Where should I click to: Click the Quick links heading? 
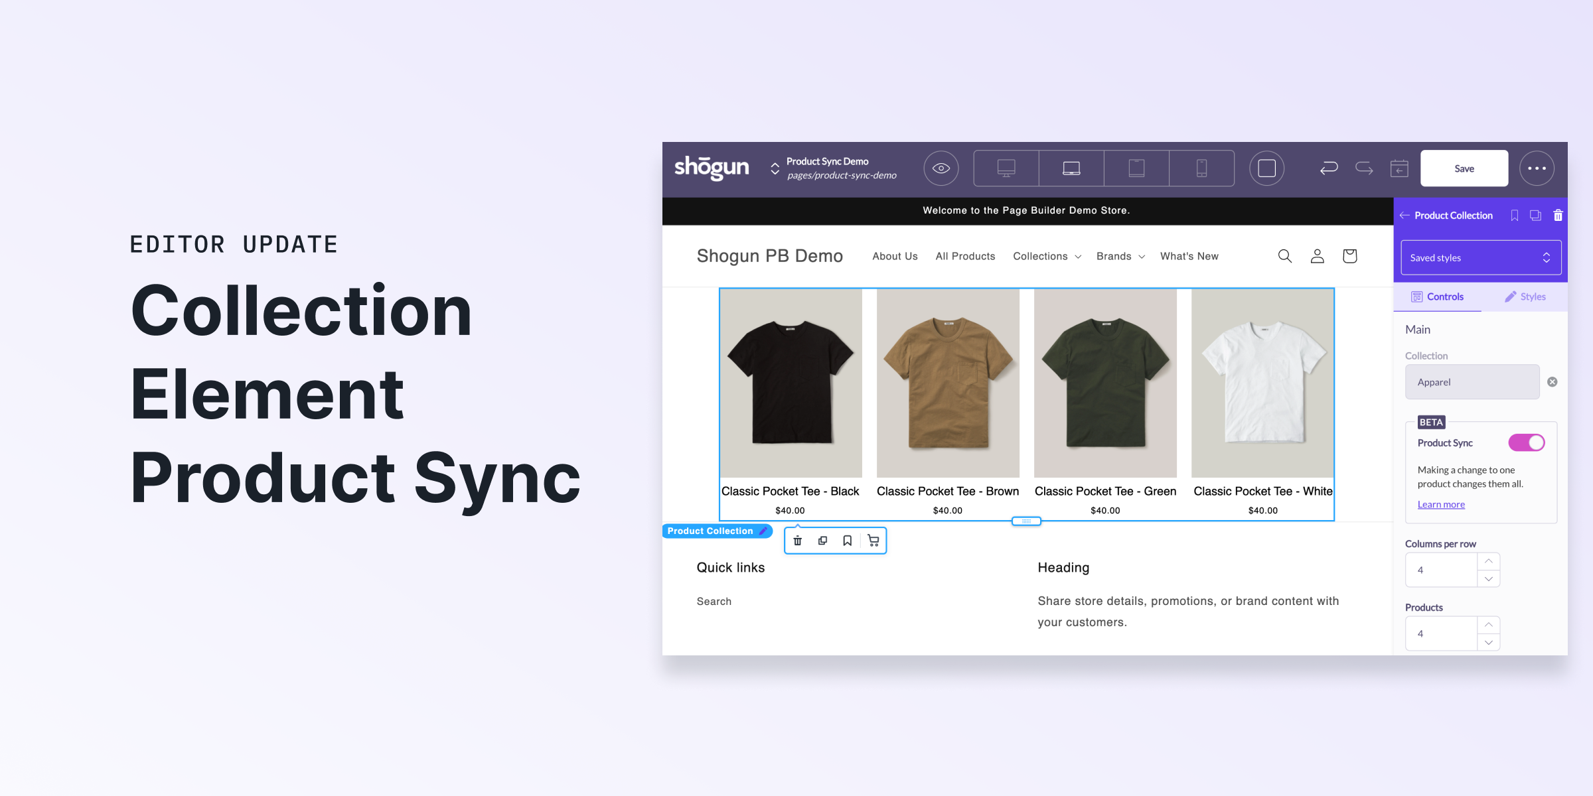[731, 568]
